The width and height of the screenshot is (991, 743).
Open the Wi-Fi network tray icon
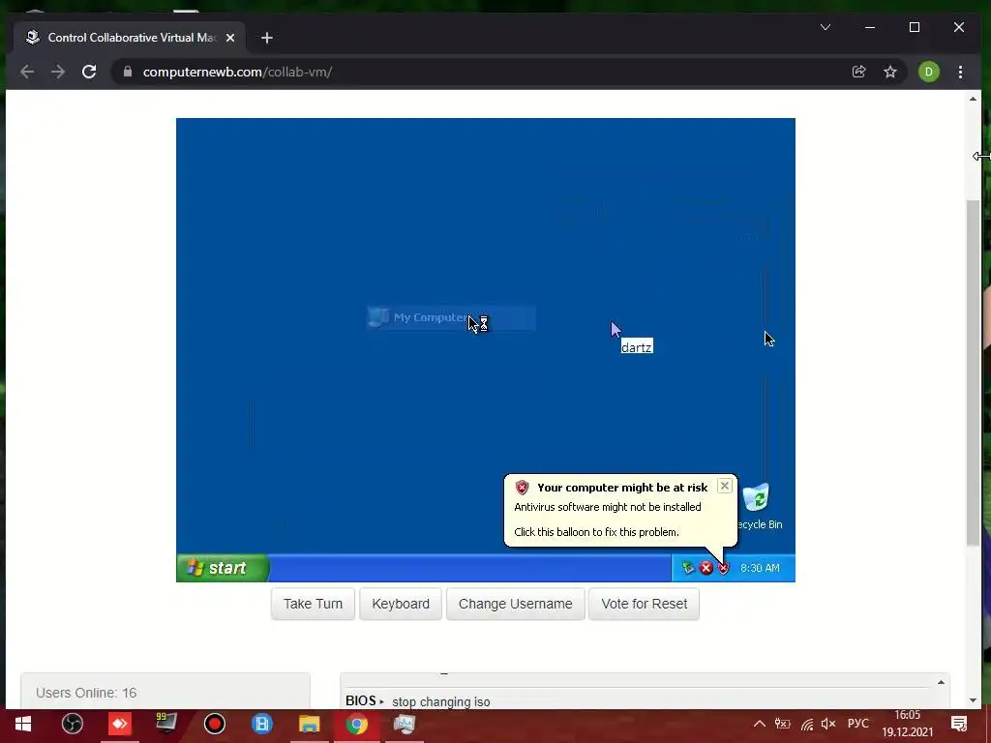(x=807, y=724)
